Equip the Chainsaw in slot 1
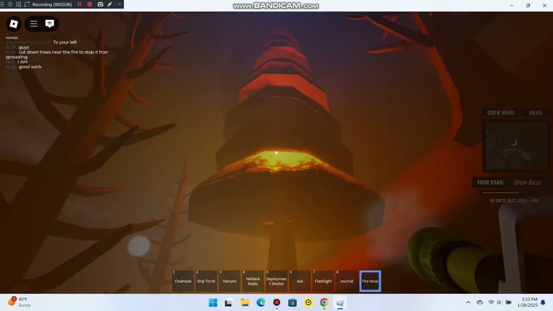The image size is (553, 311). 183,281
